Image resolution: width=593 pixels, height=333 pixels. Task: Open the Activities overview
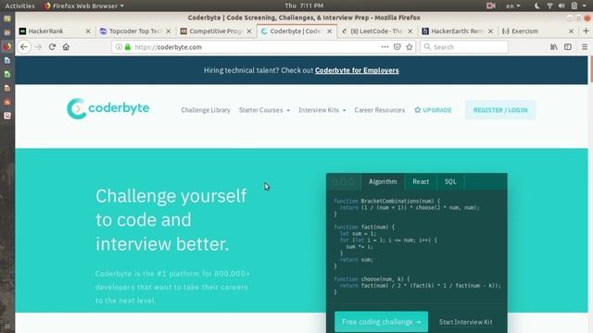click(x=19, y=6)
